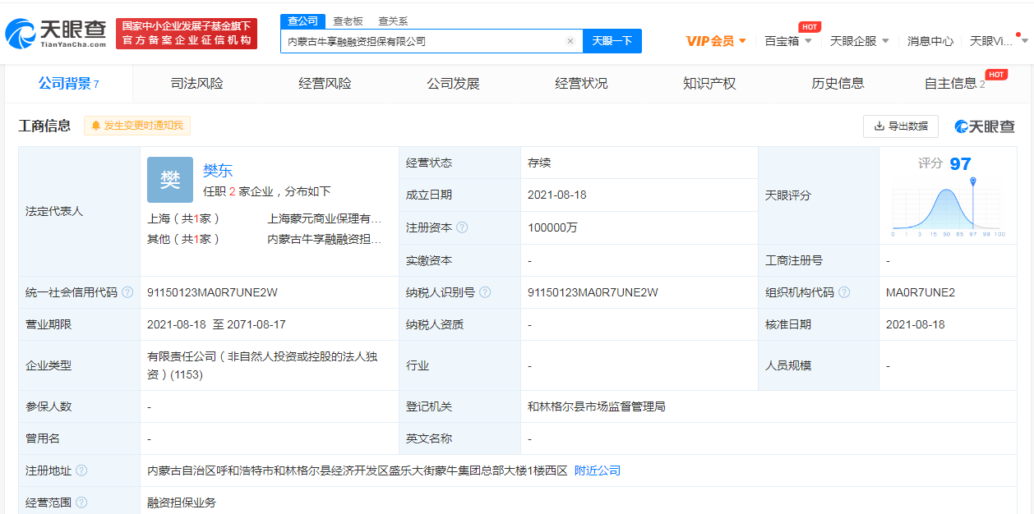Screen dimensions: 1034x514
Task: Click help icon next to 经营范围
Action: tap(81, 503)
